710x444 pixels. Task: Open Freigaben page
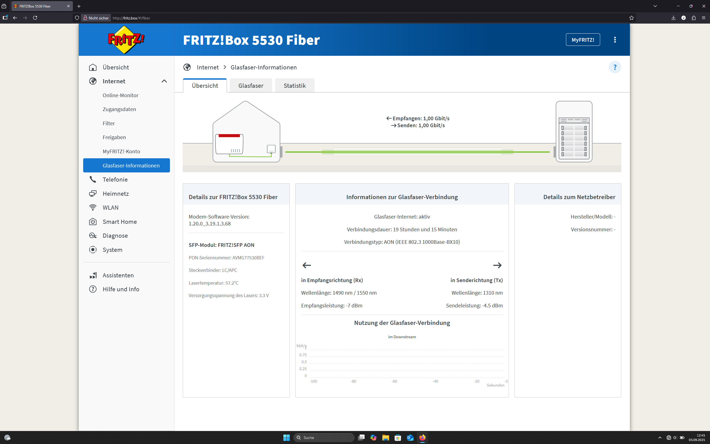pyautogui.click(x=114, y=137)
